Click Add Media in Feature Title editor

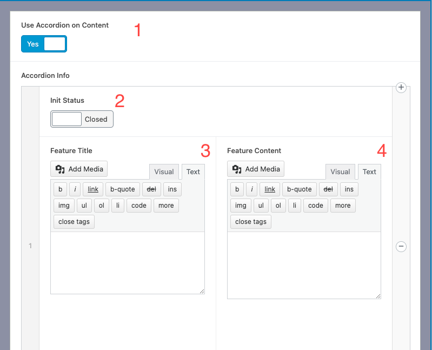click(x=79, y=169)
